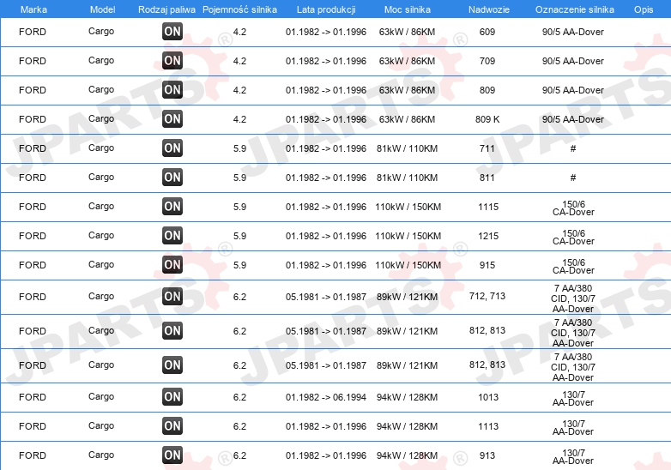Viewport: 671px width, 470px height.
Task: Click the Lata produkcji column header
Action: point(326,9)
